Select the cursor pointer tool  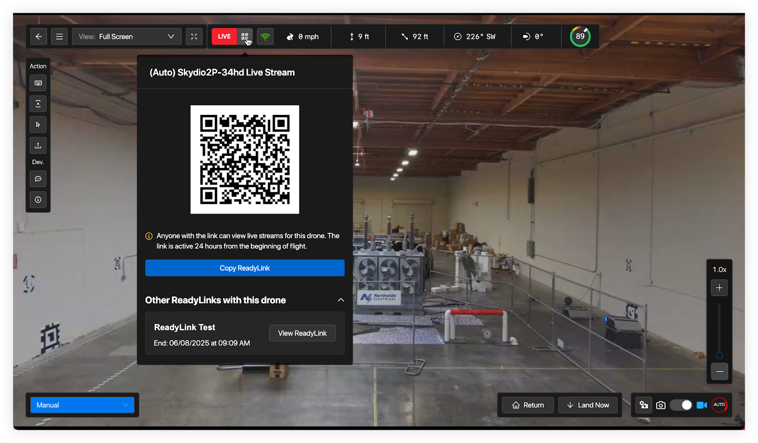click(x=38, y=124)
